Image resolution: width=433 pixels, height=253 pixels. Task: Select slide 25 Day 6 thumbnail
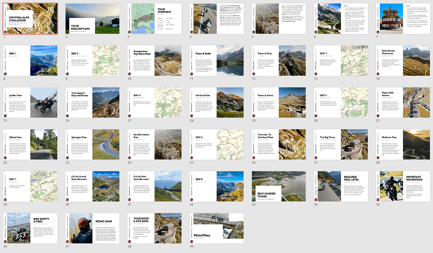[217, 145]
